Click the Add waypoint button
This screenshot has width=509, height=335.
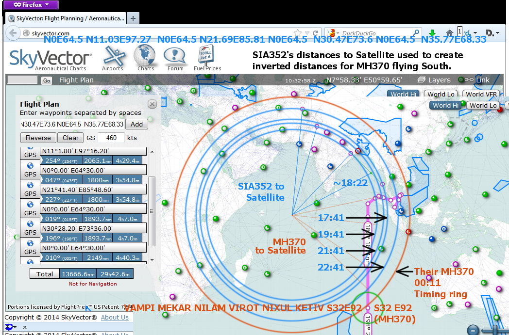click(x=136, y=124)
